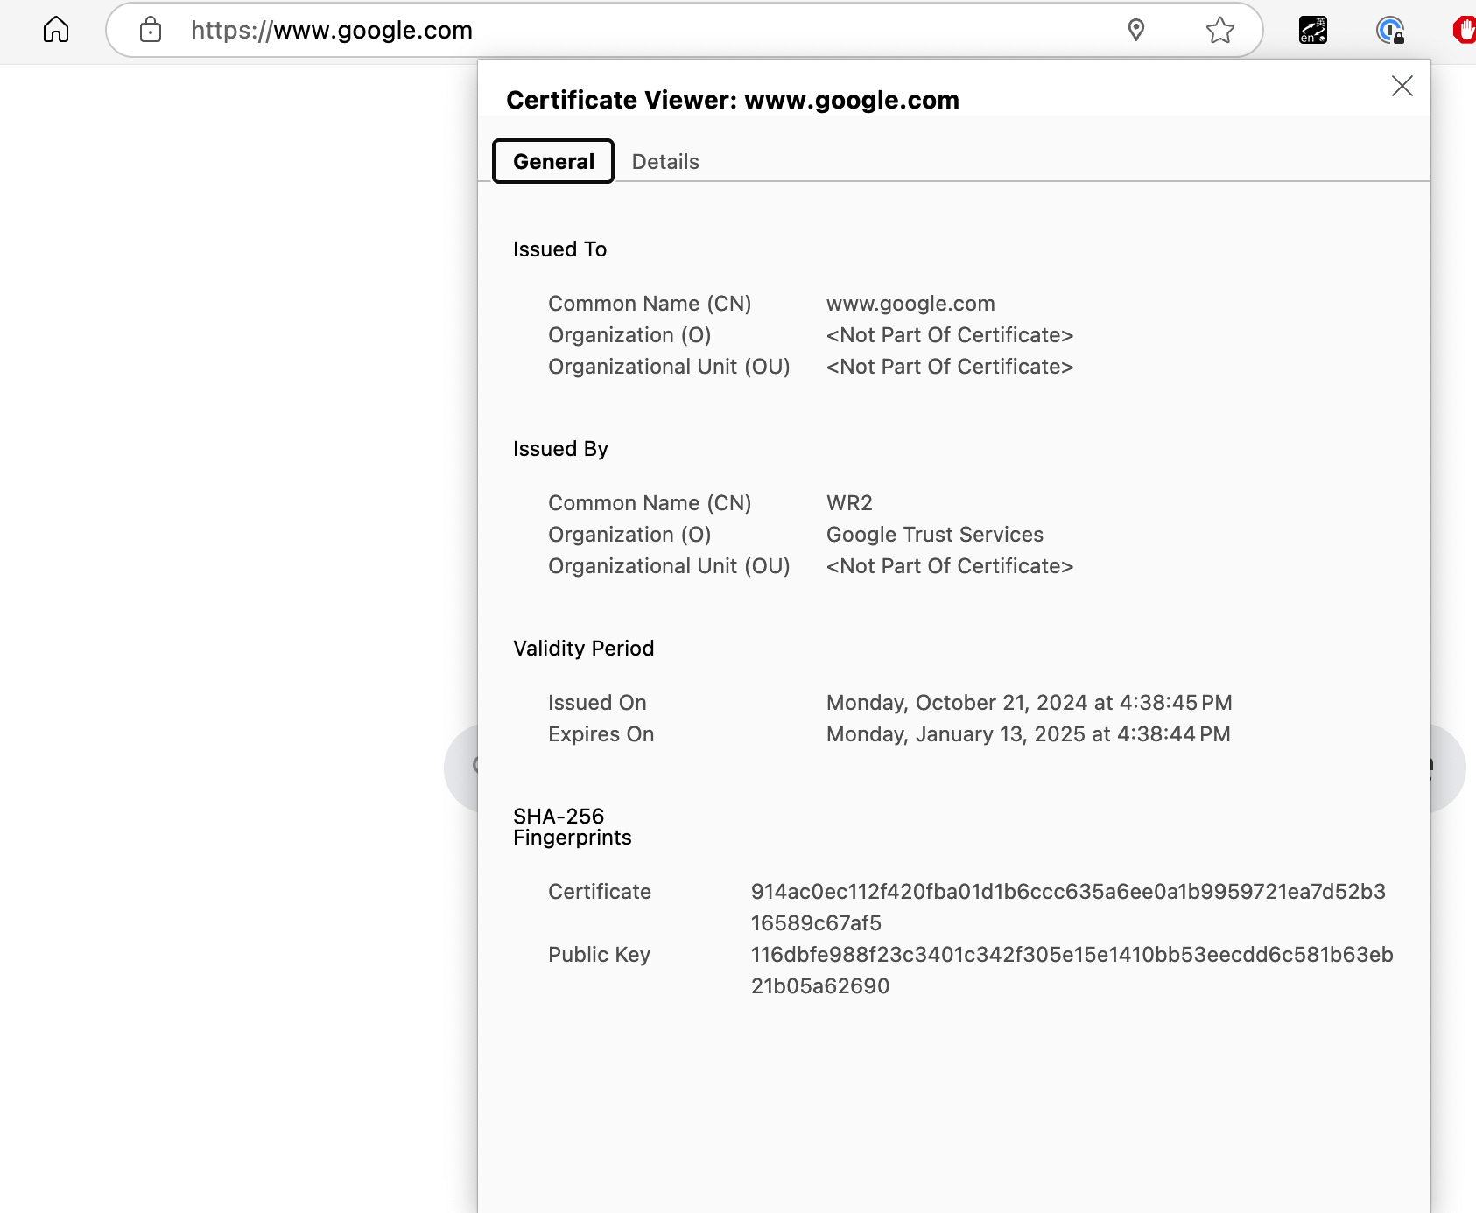
Task: Click the address bar URL text
Action: [332, 31]
